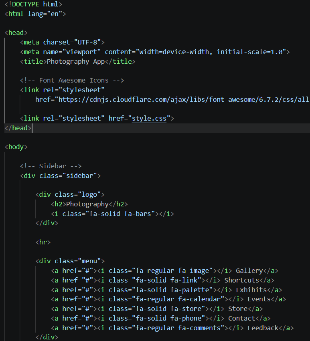
Task: Select the title text Photography App
Action: tap(76, 62)
